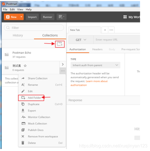Click the workspace grid icon
Image resolution: width=150 pixels, height=151 pixels.
click(x=125, y=17)
